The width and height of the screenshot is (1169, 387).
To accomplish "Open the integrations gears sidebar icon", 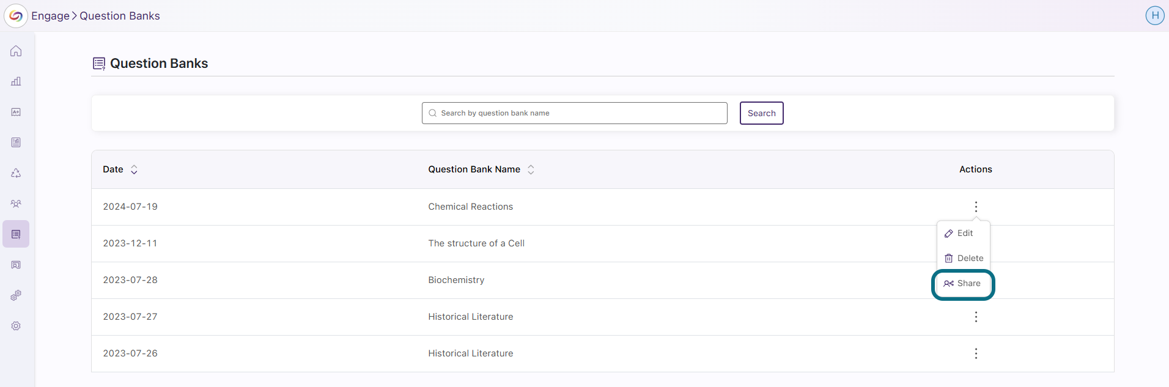I will tap(16, 295).
